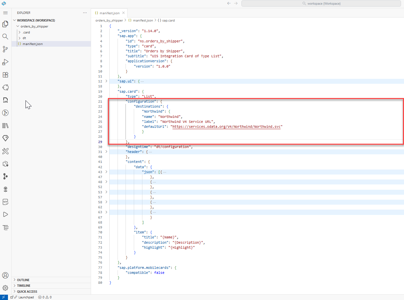Click the orders_by_shipper breadcrumb

[x=109, y=21]
